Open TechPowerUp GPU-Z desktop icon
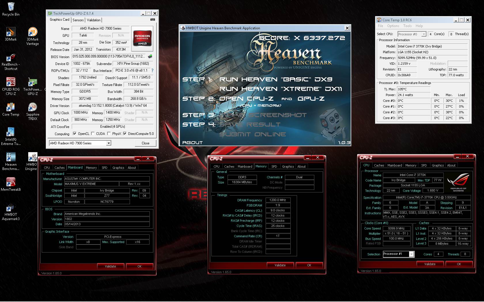The width and height of the screenshot is (484, 302). [33, 86]
